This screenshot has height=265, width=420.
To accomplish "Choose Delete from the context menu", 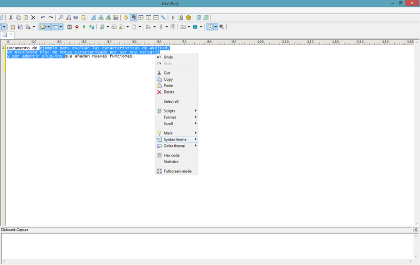I will click(x=177, y=92).
